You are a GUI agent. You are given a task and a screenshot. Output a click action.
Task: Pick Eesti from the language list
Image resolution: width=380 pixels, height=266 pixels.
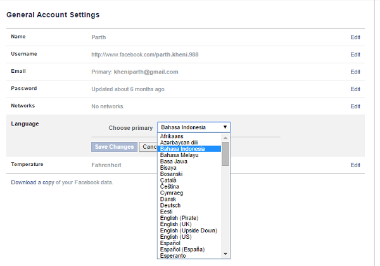(x=189, y=212)
